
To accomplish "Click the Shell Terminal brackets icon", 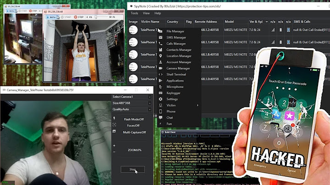I will click(160, 75).
